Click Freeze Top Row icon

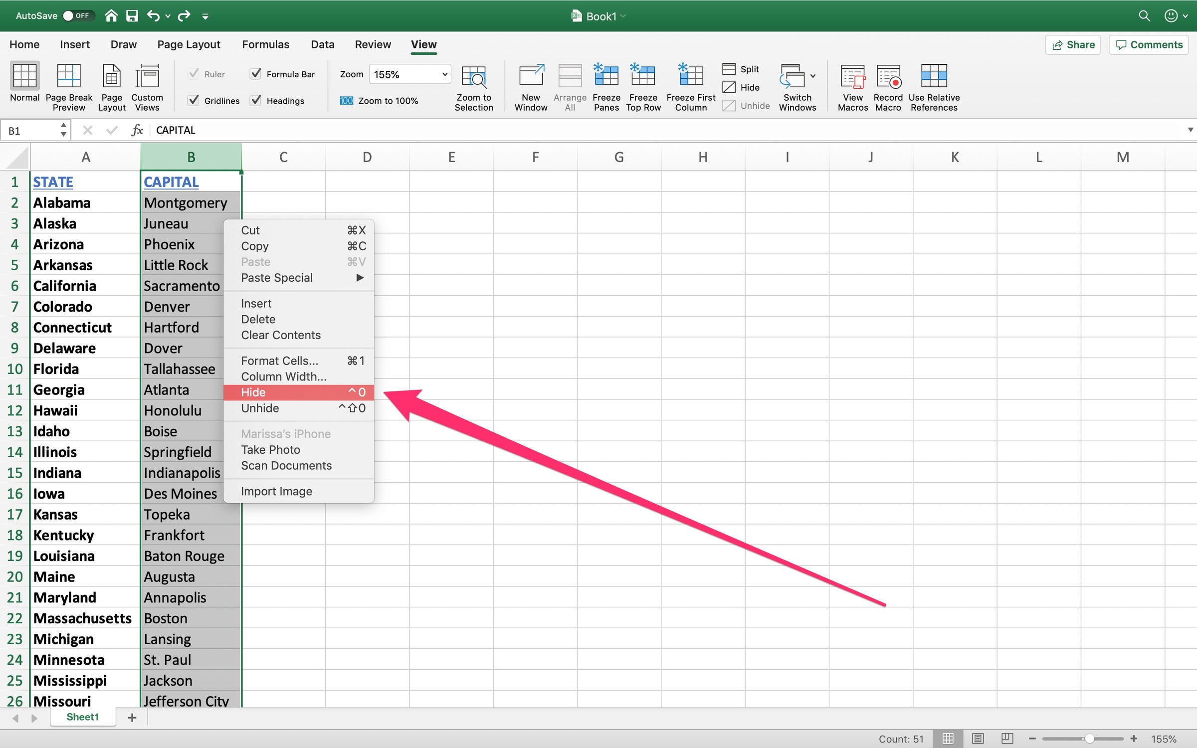(643, 75)
